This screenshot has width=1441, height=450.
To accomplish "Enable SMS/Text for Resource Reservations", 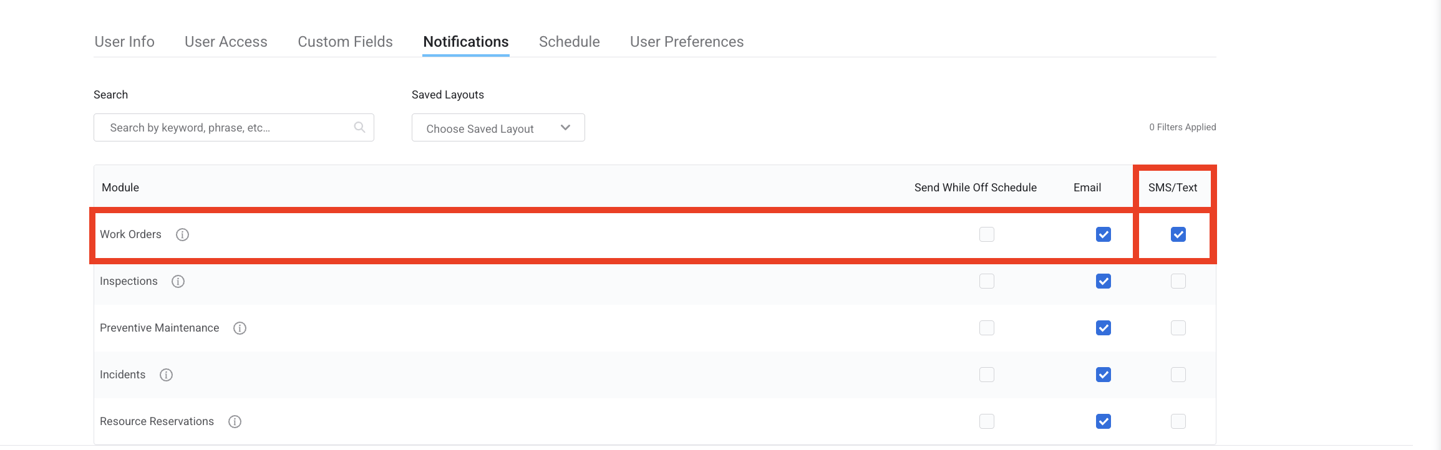I will point(1178,421).
